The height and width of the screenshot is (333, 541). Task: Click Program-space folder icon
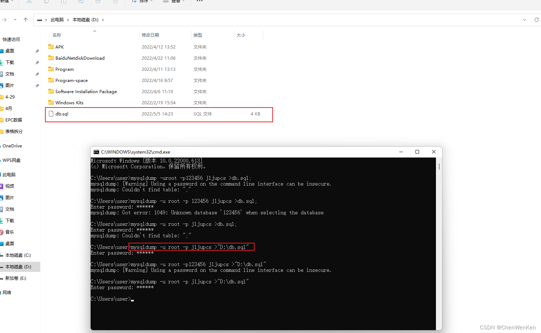[x=51, y=80]
